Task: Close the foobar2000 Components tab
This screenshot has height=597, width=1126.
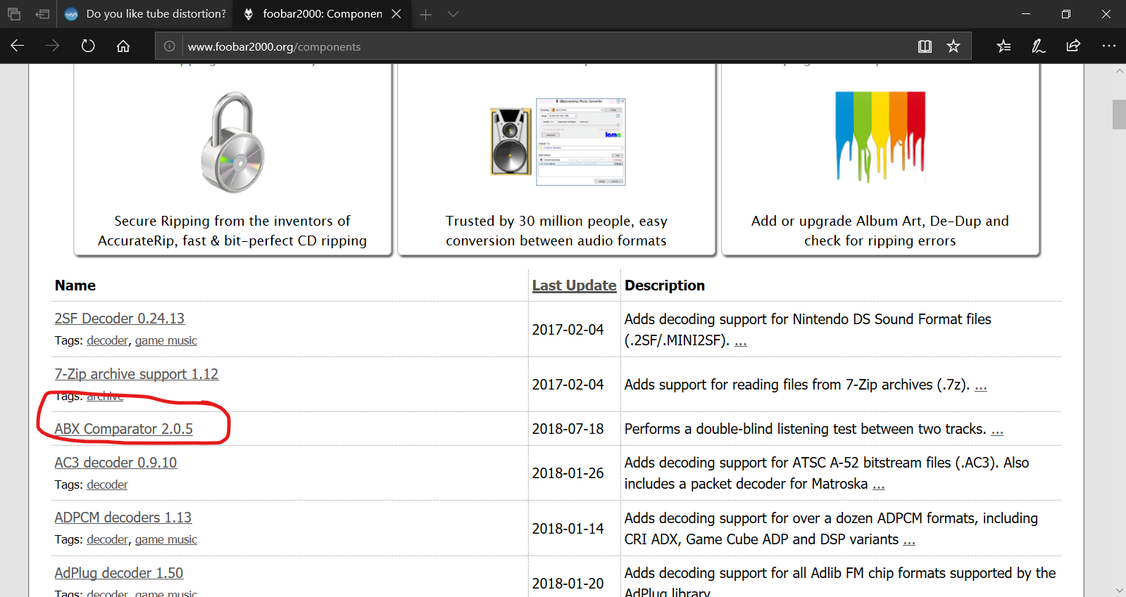Action: (396, 14)
